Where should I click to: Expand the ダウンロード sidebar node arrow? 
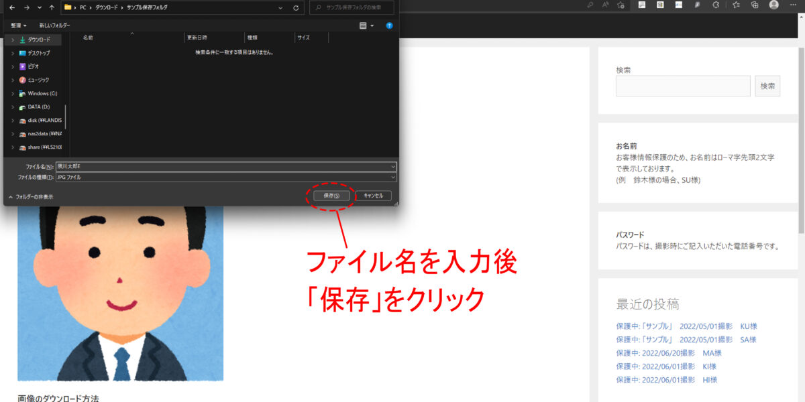[11, 40]
